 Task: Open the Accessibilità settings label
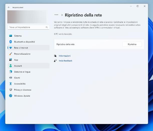coord(20,84)
